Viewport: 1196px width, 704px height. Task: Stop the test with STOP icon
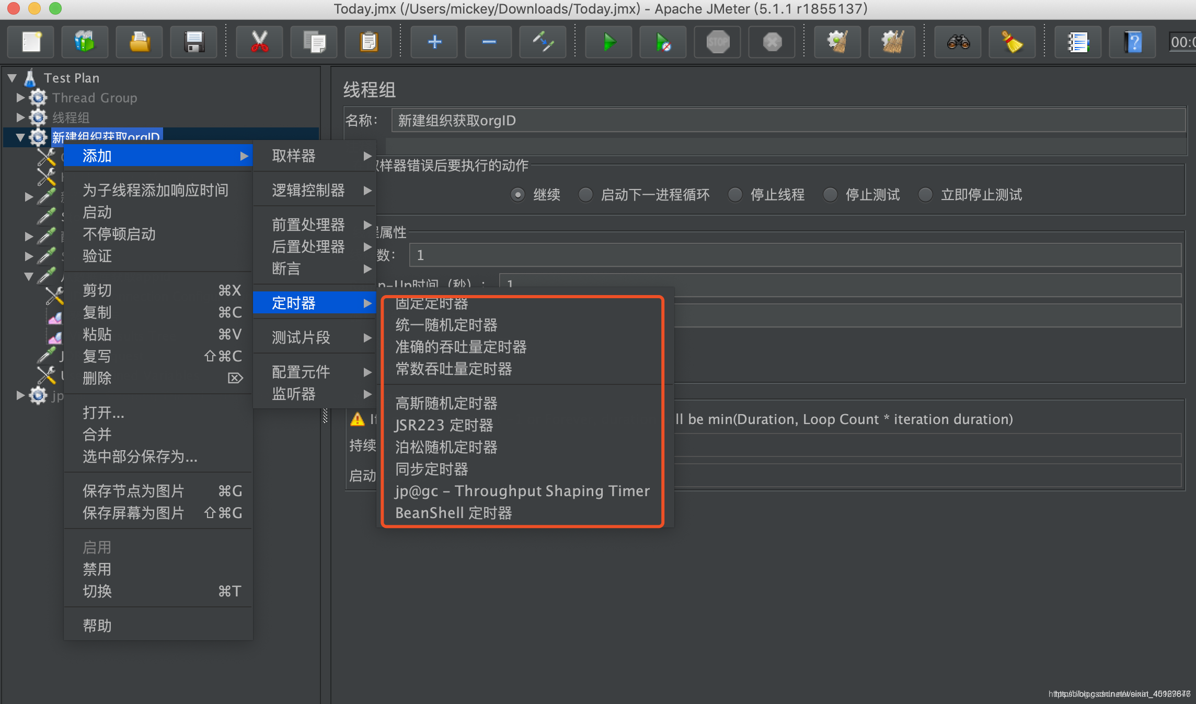click(718, 42)
